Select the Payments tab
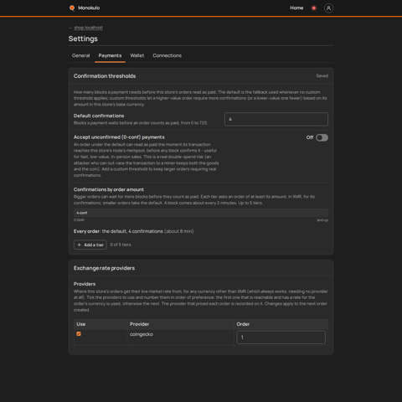Image resolution: width=402 pixels, height=402 pixels. pyautogui.click(x=110, y=55)
